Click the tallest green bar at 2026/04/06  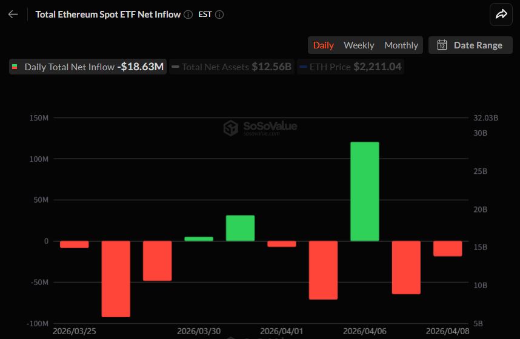click(365, 191)
